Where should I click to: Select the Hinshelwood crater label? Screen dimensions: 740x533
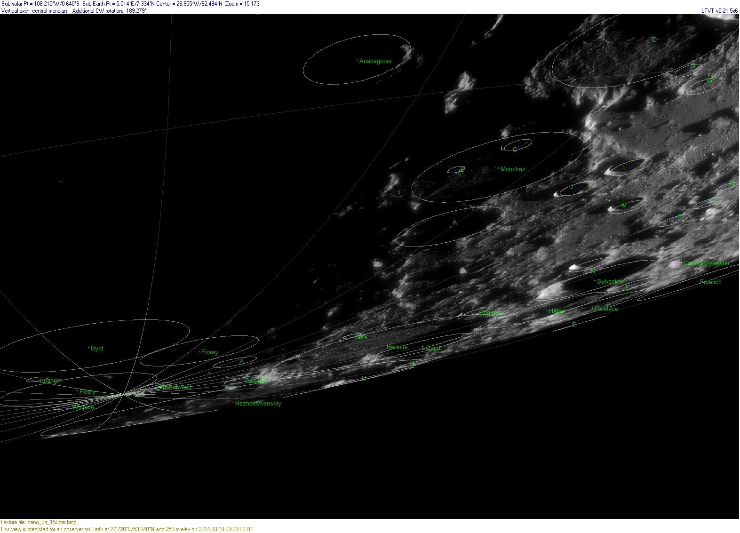[x=175, y=387]
